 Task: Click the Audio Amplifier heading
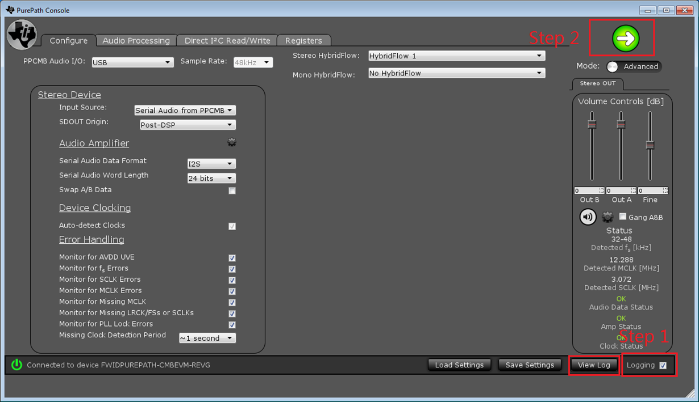pos(94,143)
